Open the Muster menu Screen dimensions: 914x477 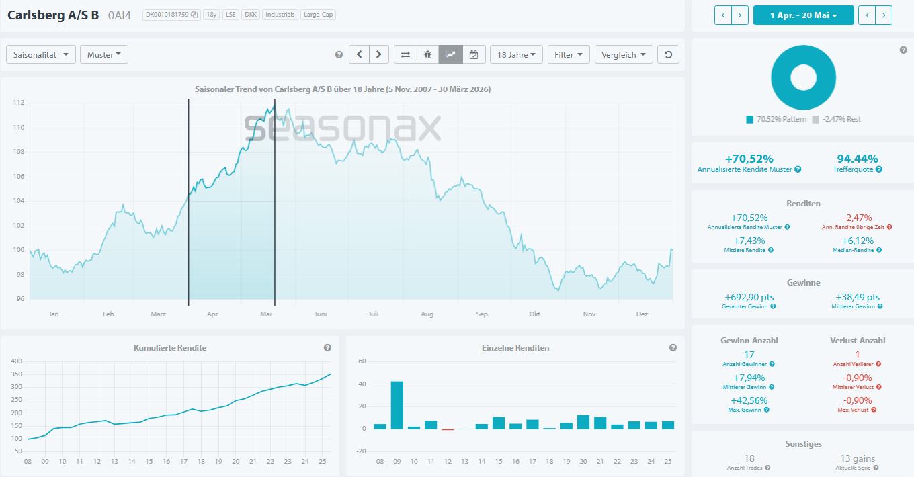pyautogui.click(x=103, y=55)
